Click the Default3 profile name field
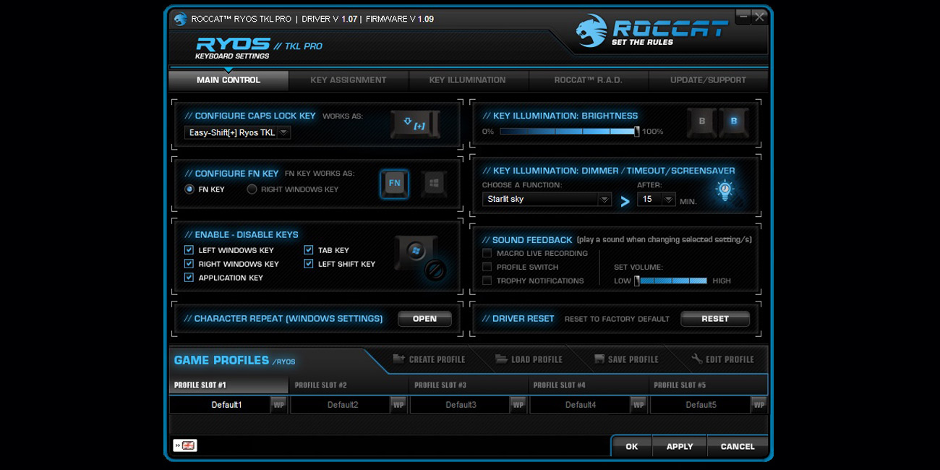940x470 pixels. point(460,405)
